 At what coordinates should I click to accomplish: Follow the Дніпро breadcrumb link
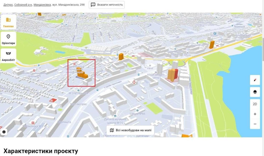pos(8,5)
